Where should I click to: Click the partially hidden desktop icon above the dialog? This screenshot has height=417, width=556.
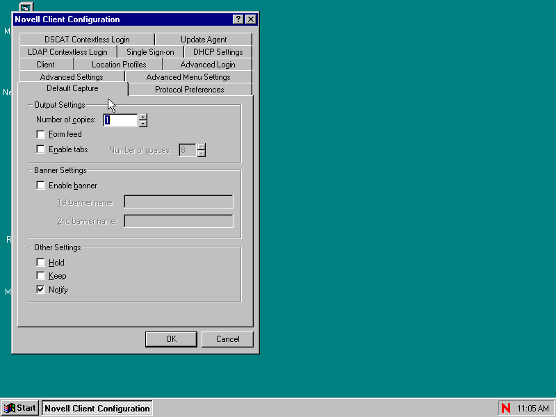26,7
